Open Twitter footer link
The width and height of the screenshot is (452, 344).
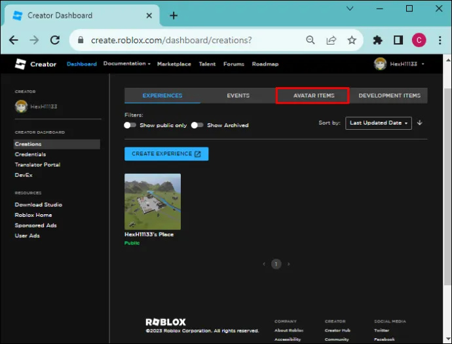pyautogui.click(x=381, y=330)
